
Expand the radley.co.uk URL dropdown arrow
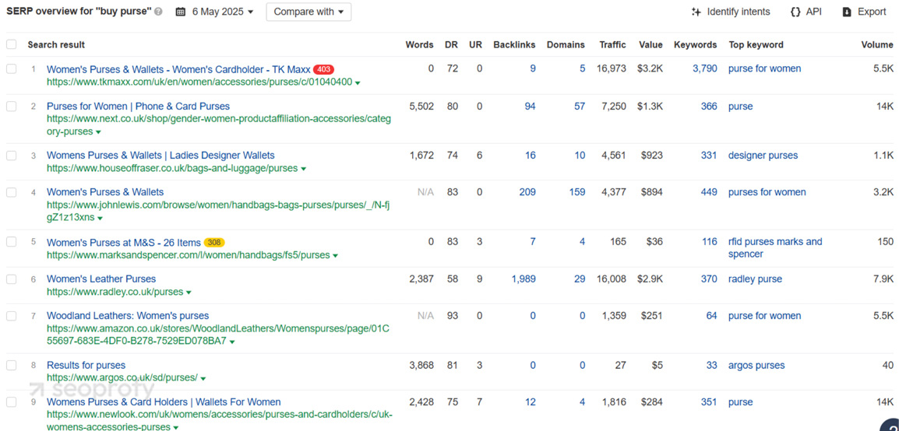[189, 293]
